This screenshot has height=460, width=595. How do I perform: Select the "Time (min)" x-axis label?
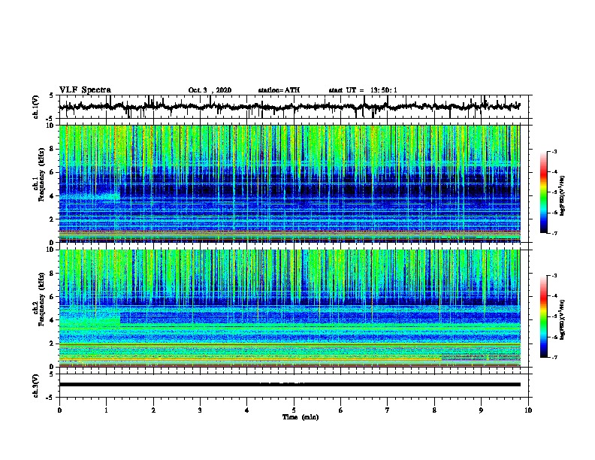pyautogui.click(x=301, y=417)
